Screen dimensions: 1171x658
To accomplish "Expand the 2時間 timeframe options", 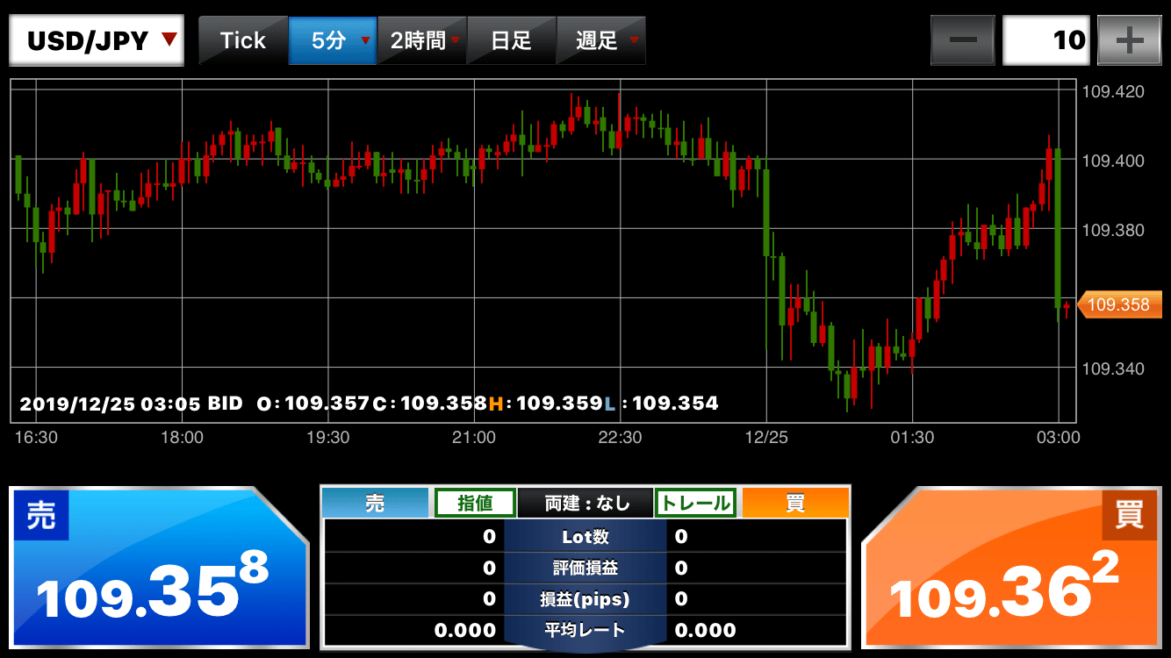I will (422, 40).
